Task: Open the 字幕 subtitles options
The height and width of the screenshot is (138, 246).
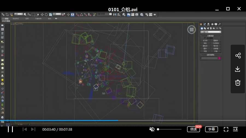Action: [212, 129]
